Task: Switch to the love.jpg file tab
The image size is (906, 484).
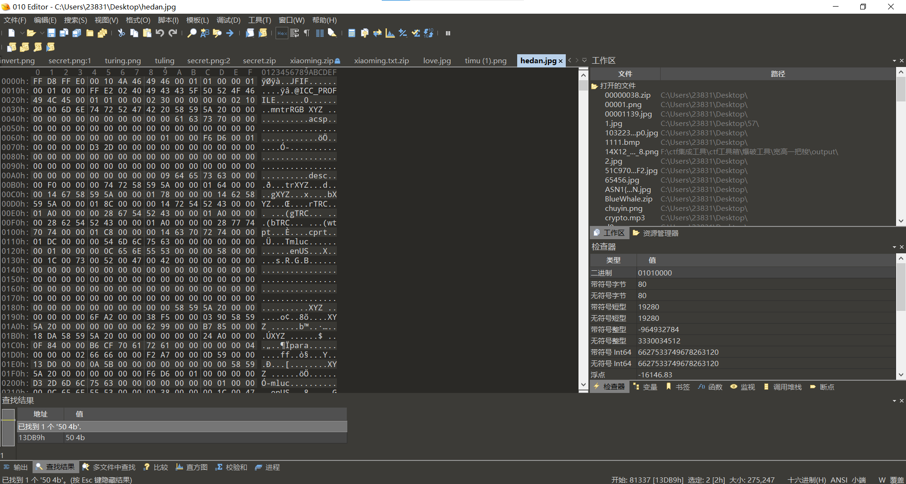Action: pyautogui.click(x=437, y=61)
